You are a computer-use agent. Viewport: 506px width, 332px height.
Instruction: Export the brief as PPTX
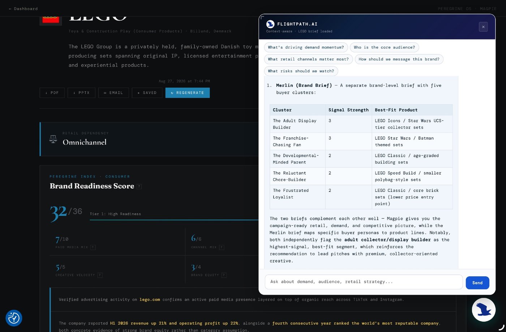(82, 93)
